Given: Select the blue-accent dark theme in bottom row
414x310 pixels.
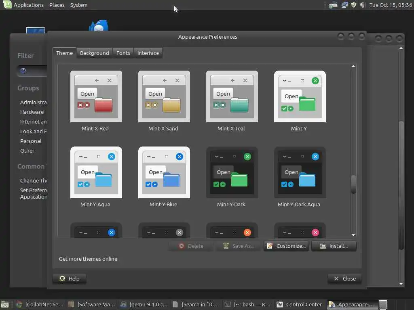Looking at the screenshot, I should 96,230.
